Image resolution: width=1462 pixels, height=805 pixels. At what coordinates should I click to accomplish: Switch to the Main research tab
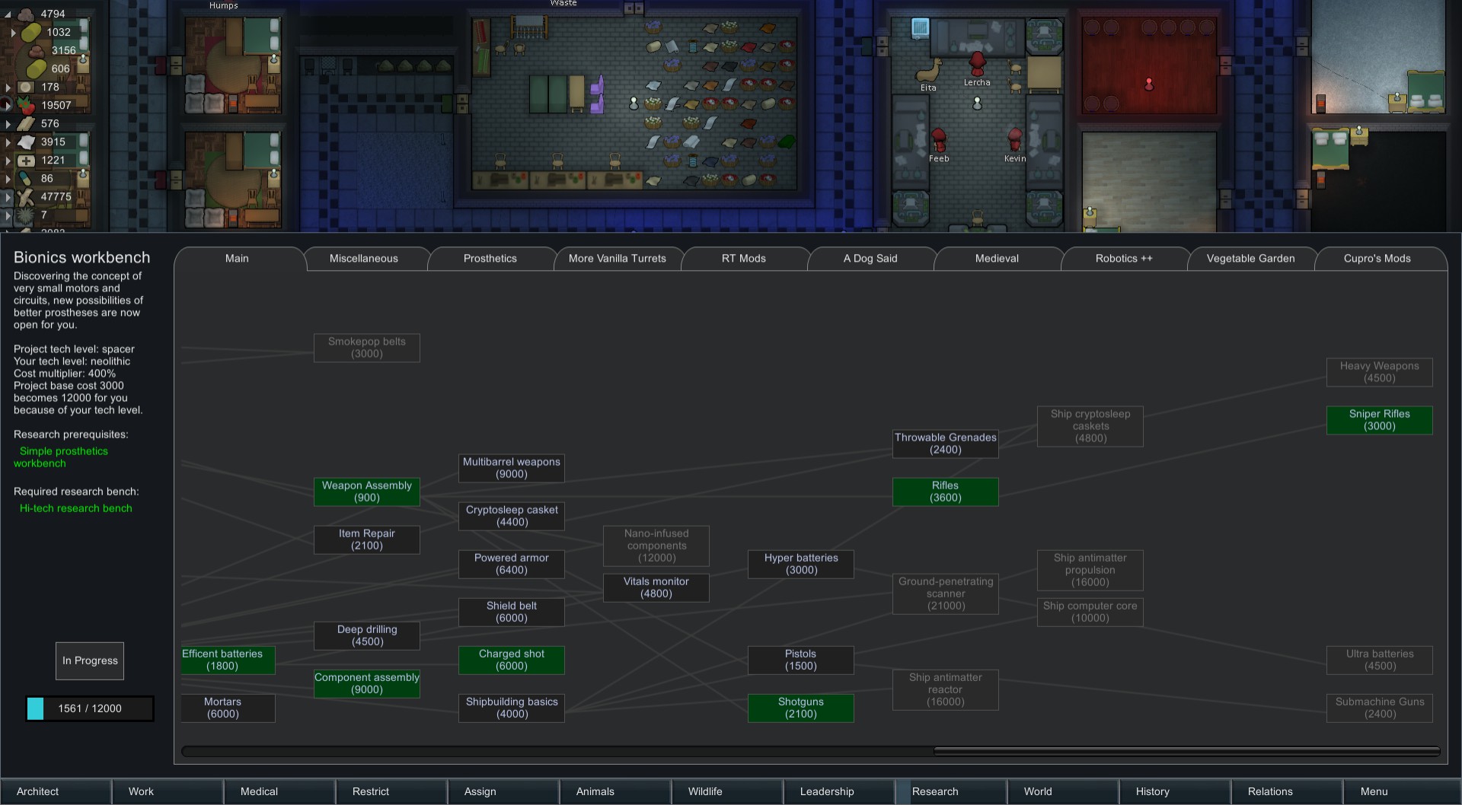(x=238, y=259)
